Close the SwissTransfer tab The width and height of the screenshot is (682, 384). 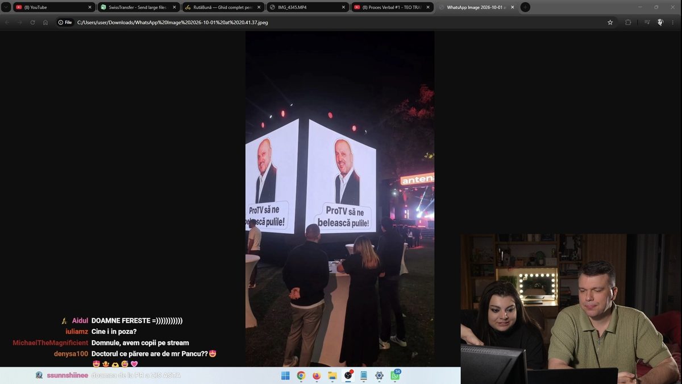click(174, 7)
